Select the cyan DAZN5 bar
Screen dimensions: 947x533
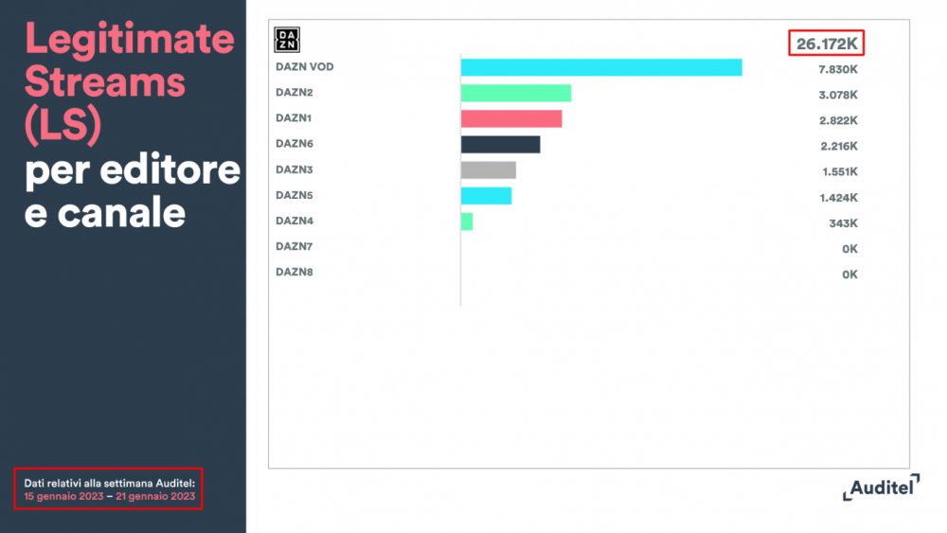tap(486, 195)
